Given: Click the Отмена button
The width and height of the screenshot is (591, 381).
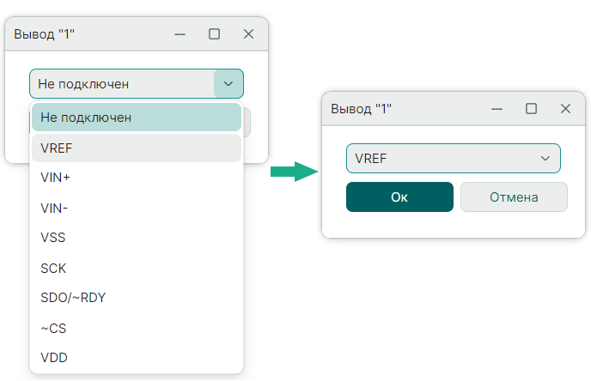Looking at the screenshot, I should (514, 197).
